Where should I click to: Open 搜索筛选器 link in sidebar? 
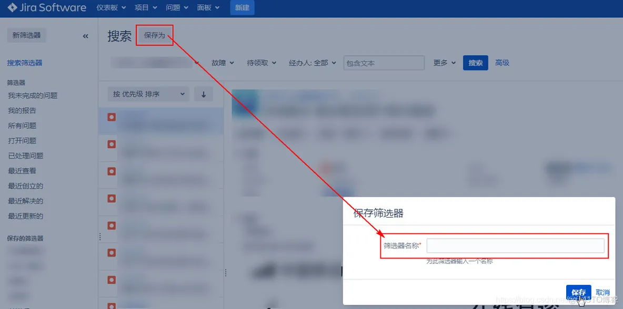click(25, 63)
